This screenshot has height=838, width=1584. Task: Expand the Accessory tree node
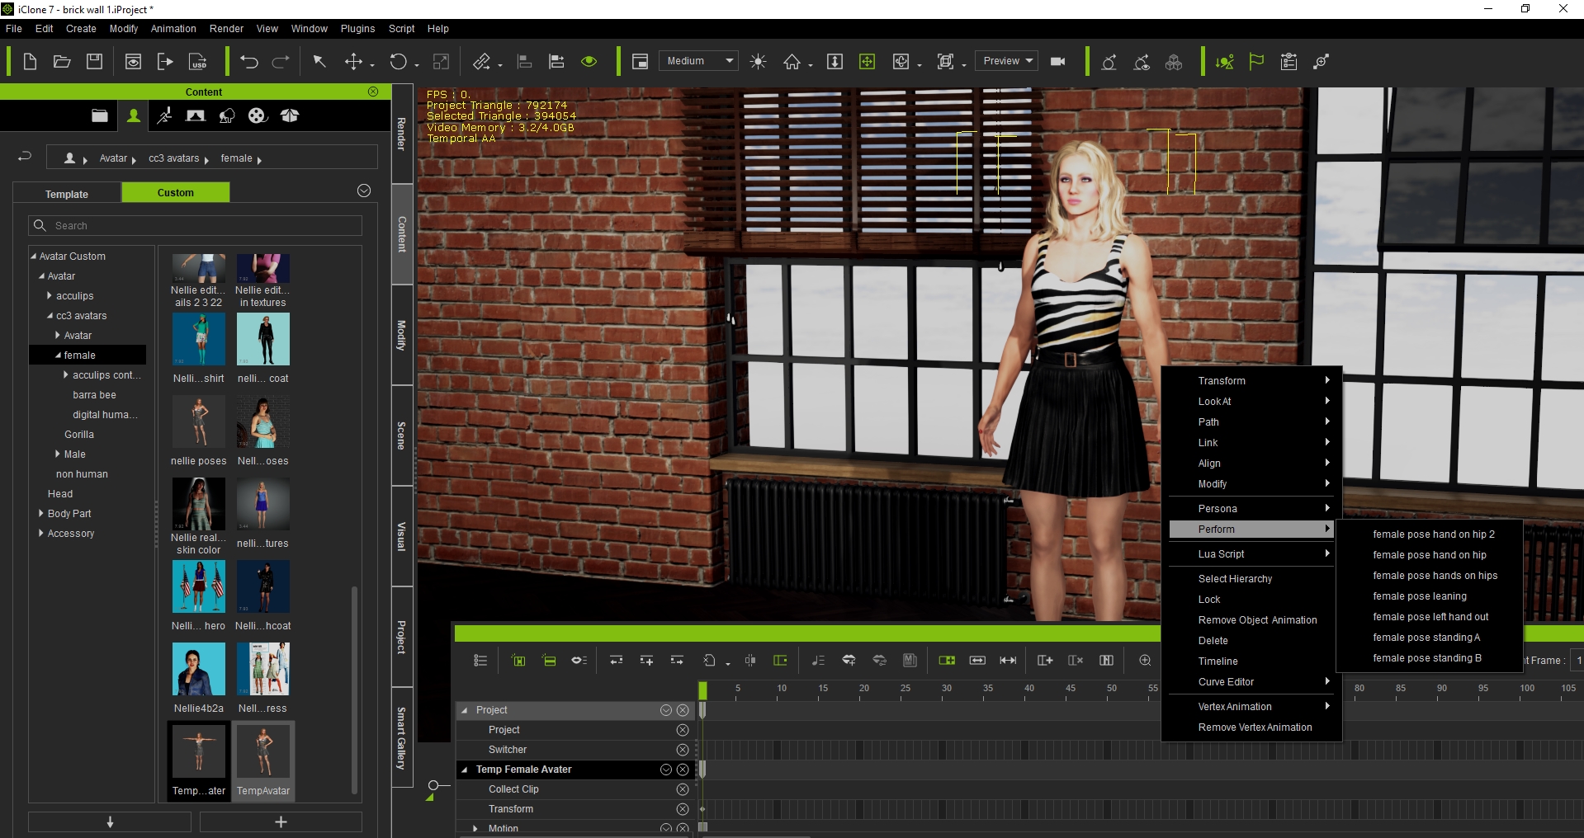point(40,534)
